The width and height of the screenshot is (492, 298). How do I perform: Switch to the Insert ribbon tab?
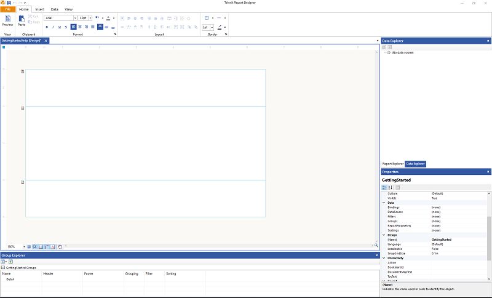(x=40, y=9)
